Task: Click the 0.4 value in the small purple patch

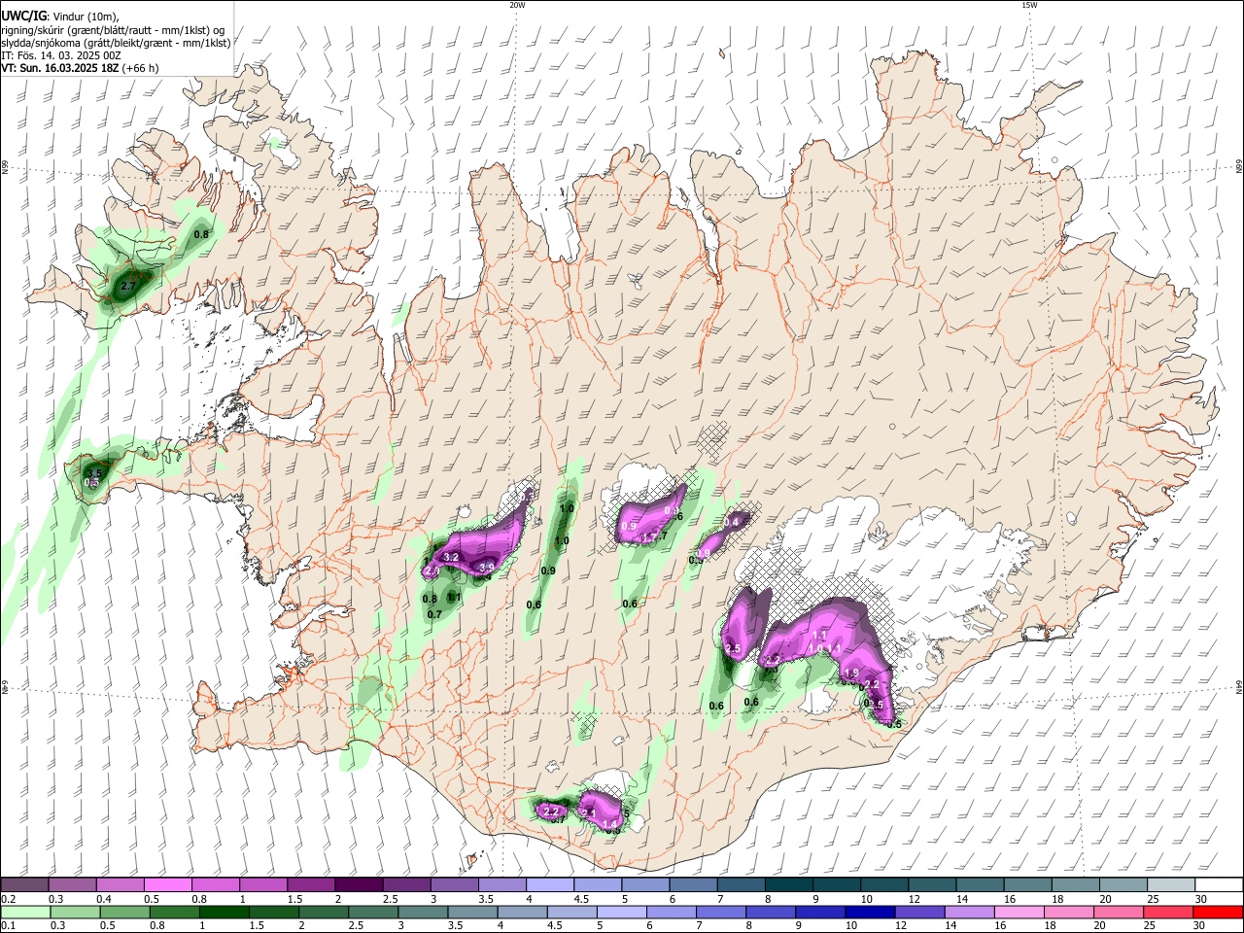Action: [732, 523]
